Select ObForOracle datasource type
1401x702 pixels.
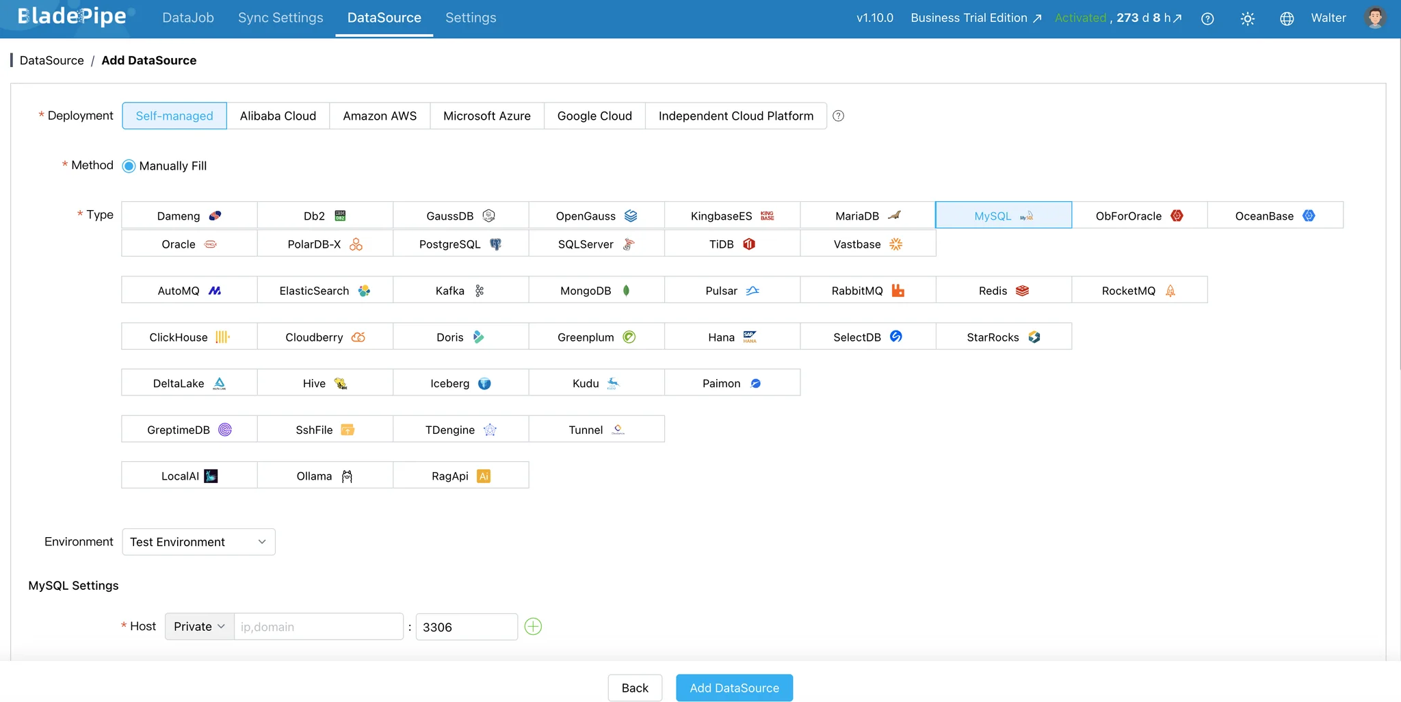1139,216
